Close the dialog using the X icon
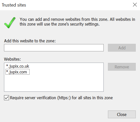 135,5
